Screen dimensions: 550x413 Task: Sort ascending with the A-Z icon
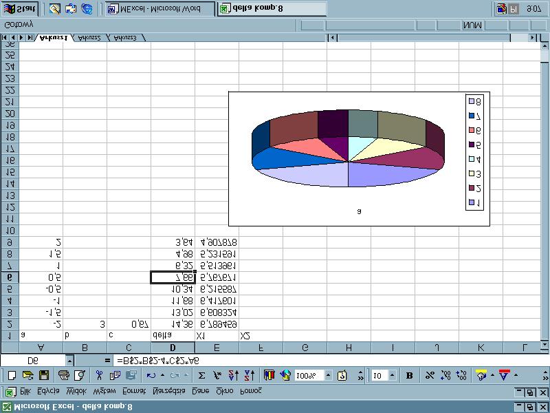(234, 375)
